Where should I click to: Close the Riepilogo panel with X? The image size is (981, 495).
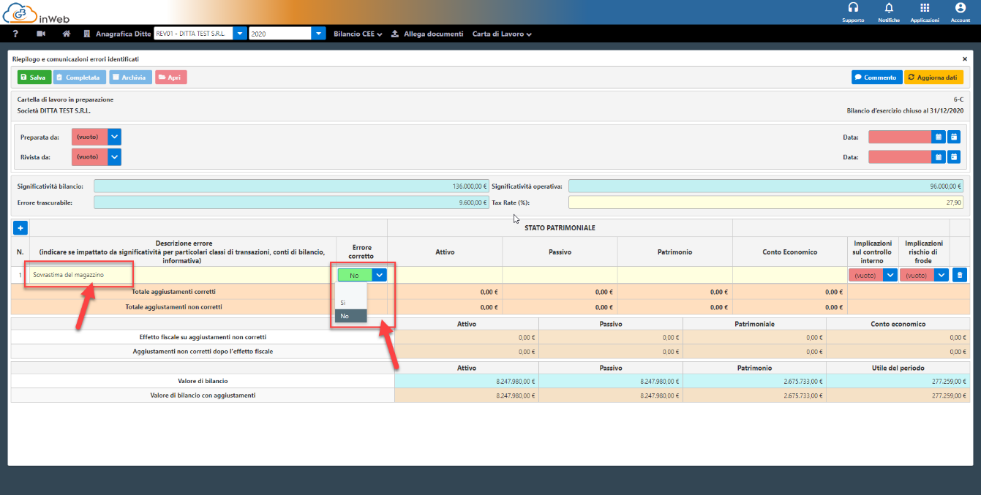(x=964, y=58)
